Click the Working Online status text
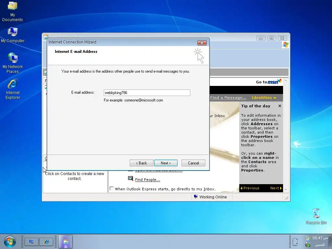 213,197
